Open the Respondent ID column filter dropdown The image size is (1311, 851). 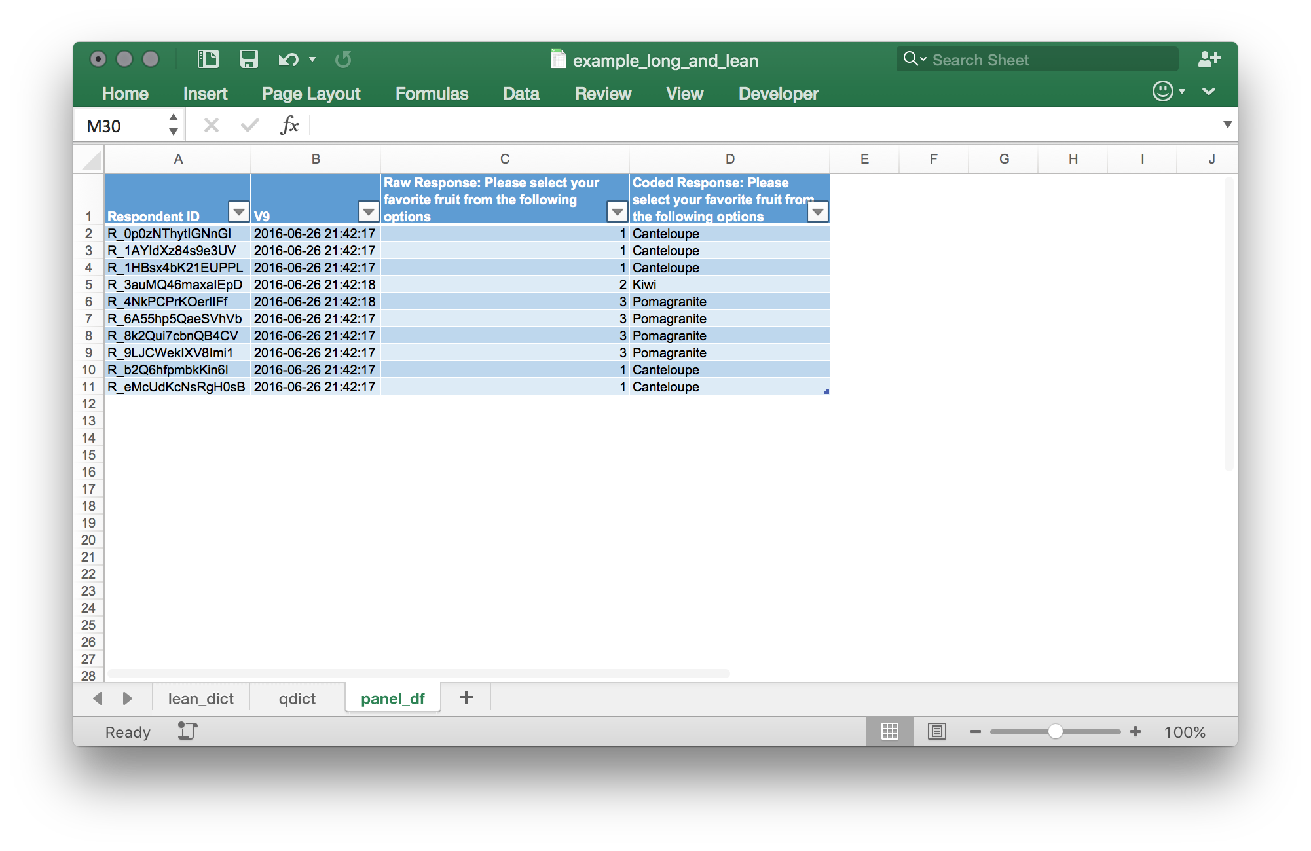tap(237, 211)
